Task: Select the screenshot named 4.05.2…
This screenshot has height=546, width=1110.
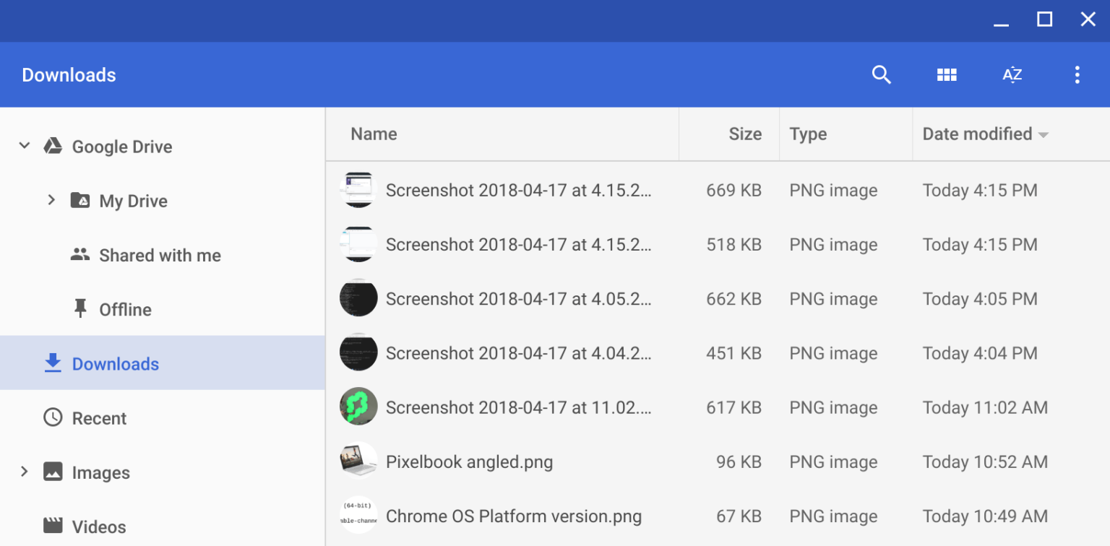Action: (x=518, y=298)
